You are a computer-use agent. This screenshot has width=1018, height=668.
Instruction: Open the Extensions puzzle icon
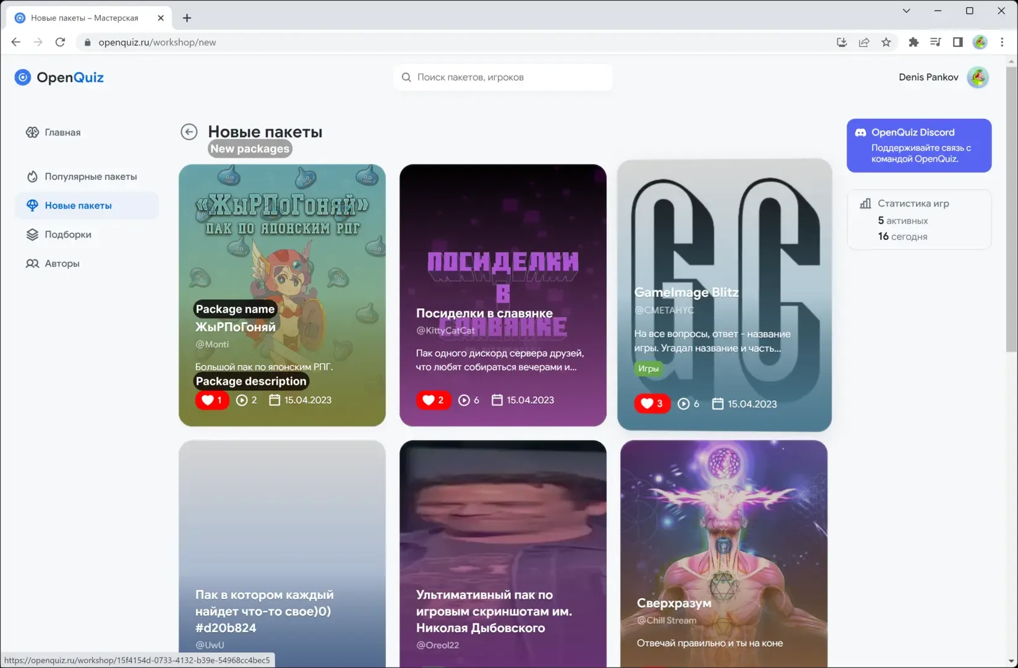pos(913,42)
